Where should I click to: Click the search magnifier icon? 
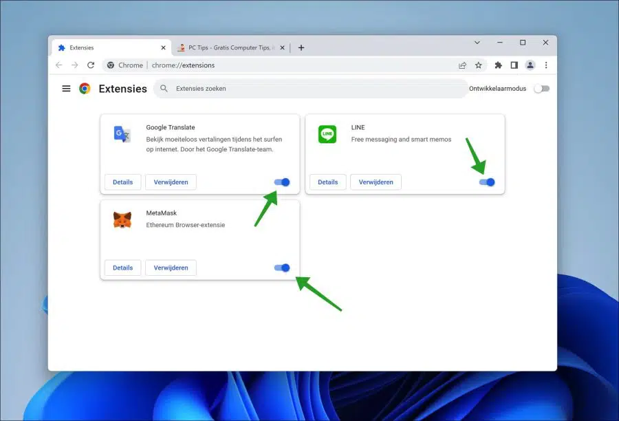[164, 89]
